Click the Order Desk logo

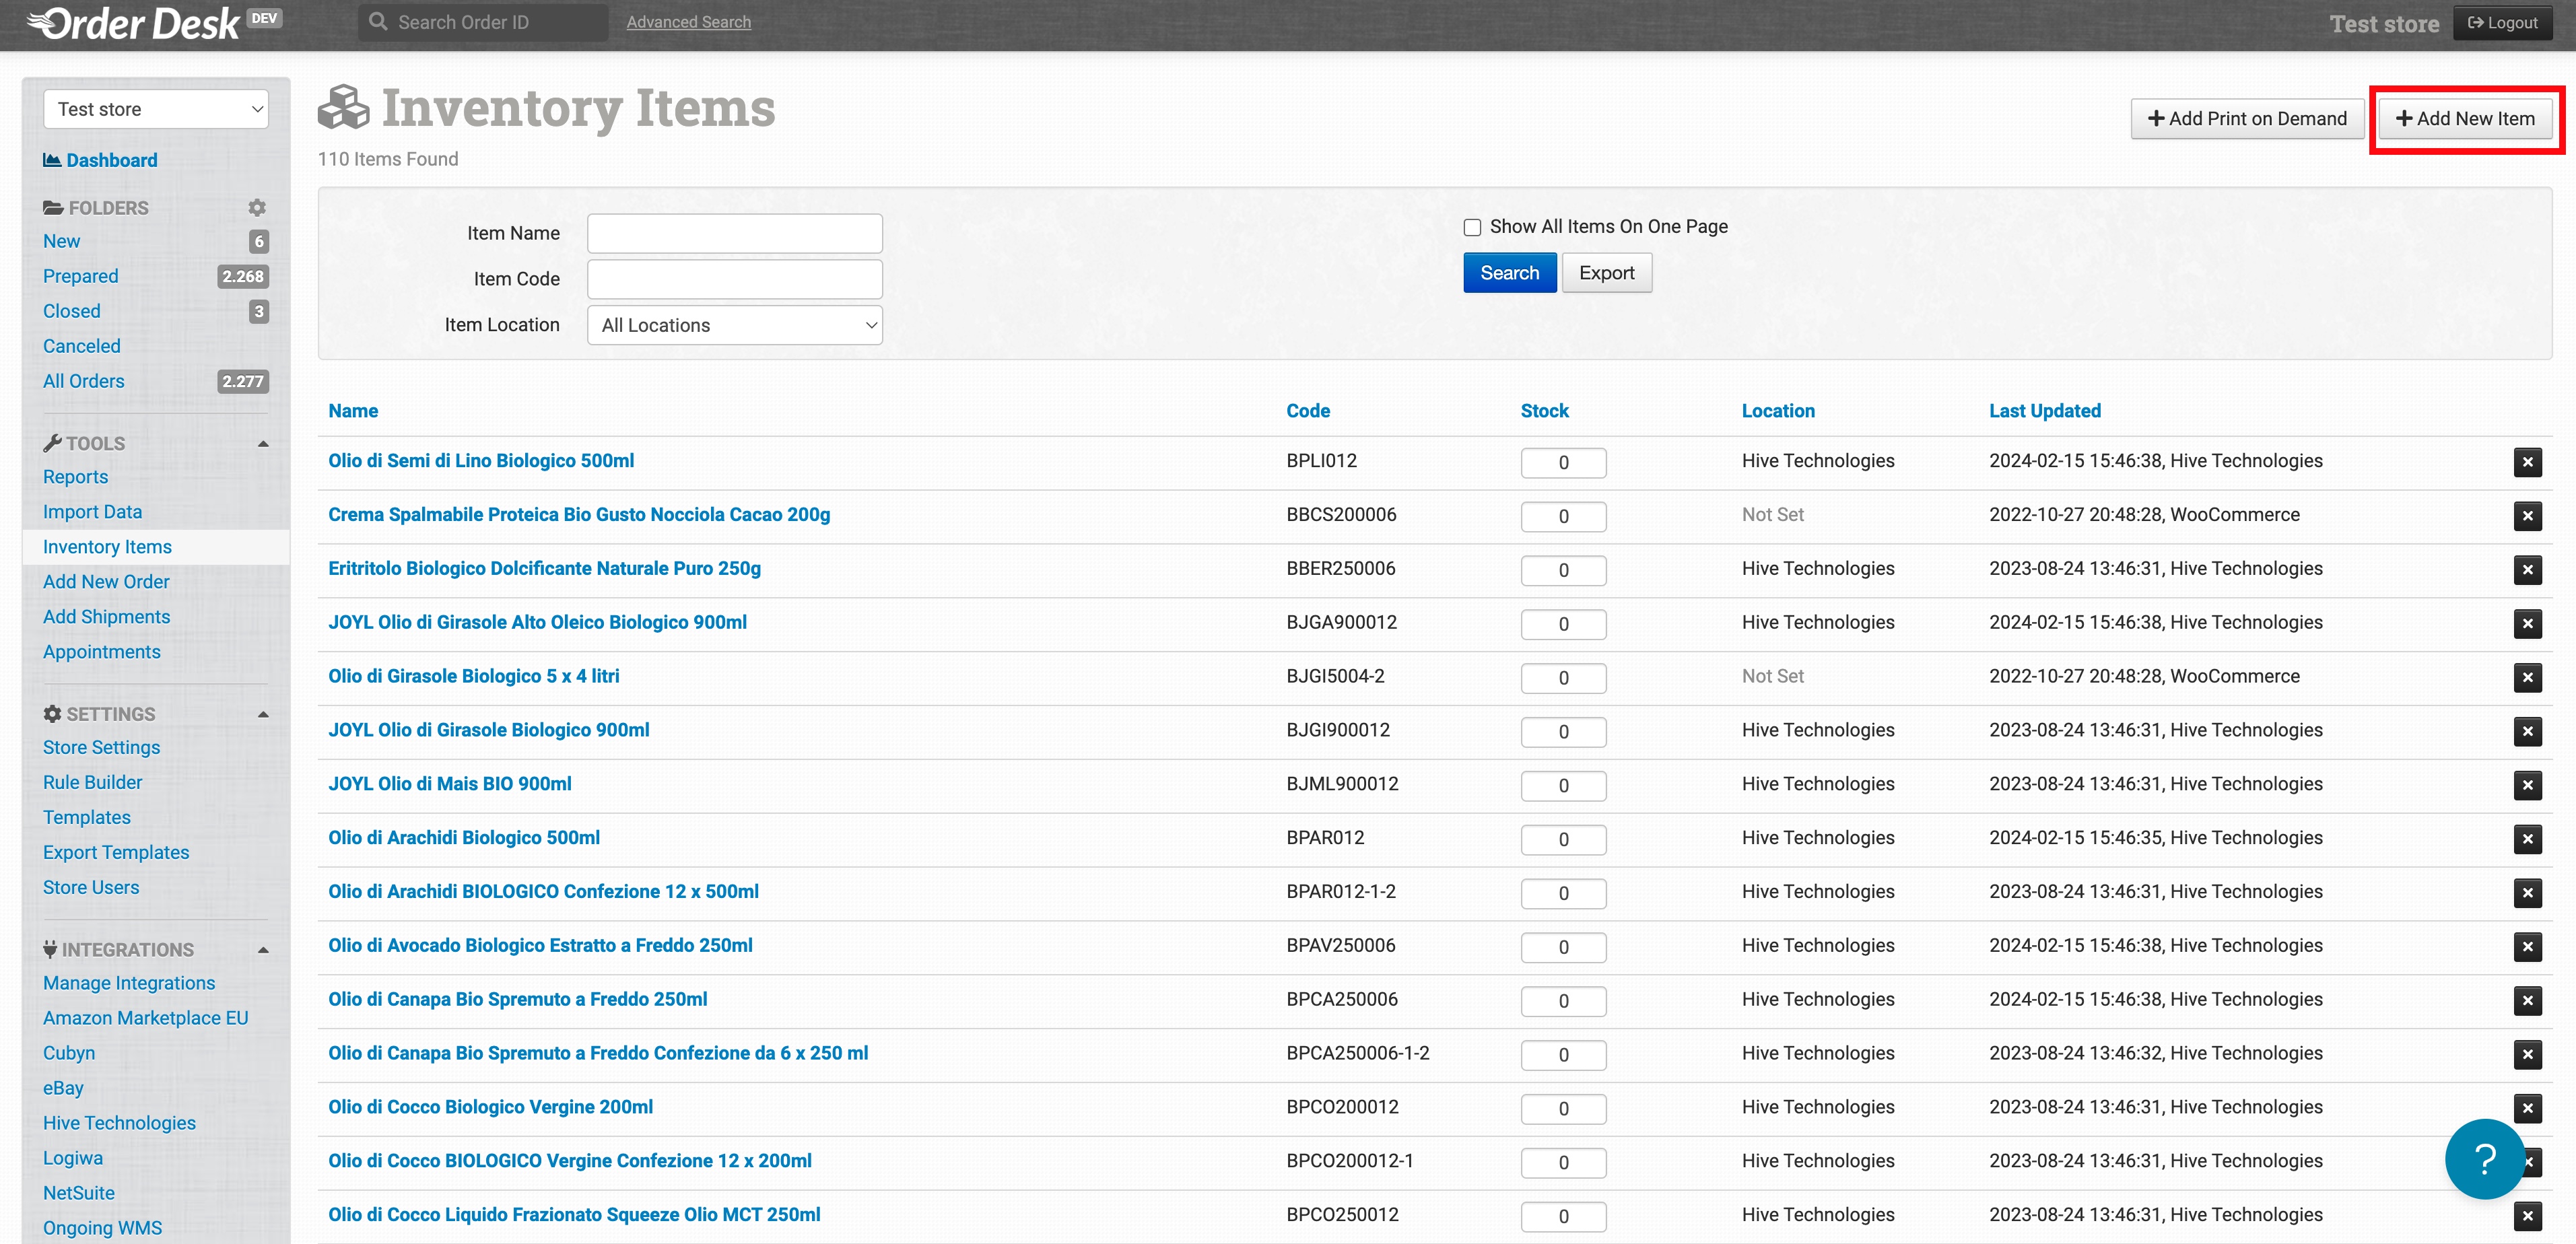[x=135, y=24]
